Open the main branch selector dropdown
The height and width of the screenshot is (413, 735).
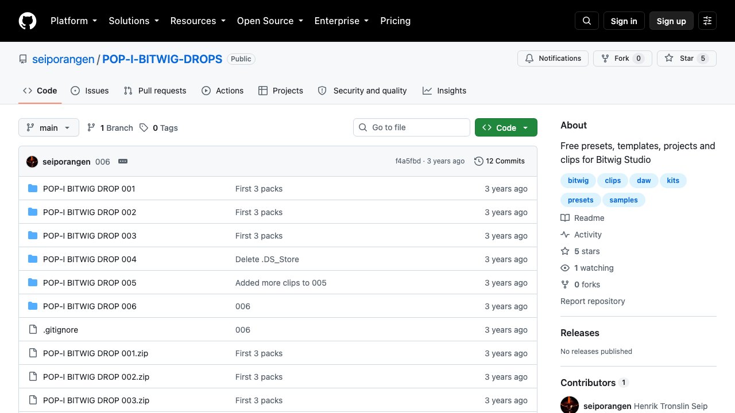(49, 127)
